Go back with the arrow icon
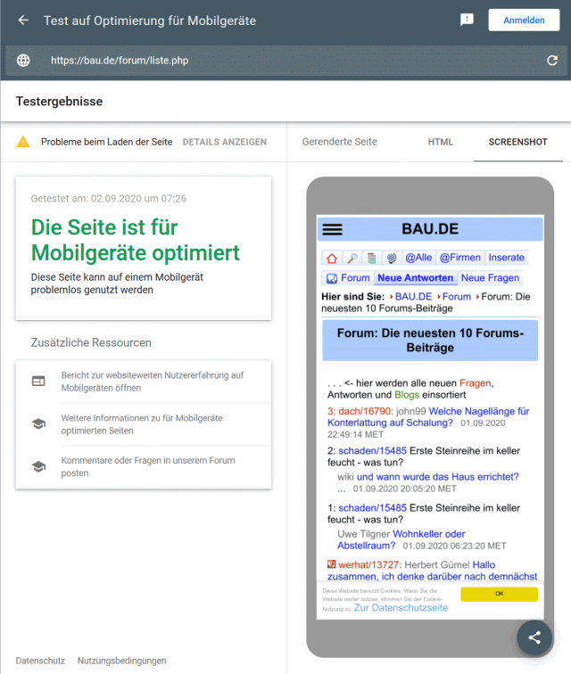This screenshot has width=571, height=674. tap(23, 21)
